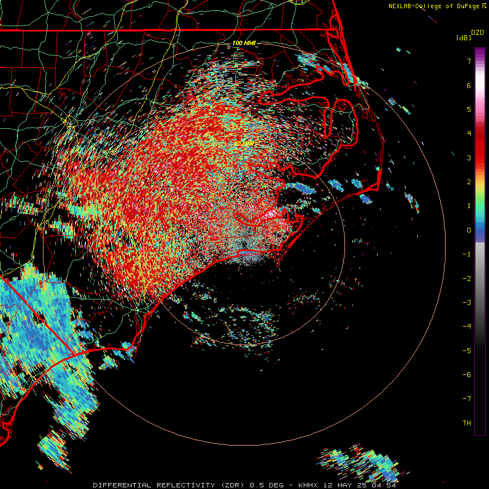This screenshot has height=489, width=489.
Task: Click the KMHX station identifier in the caption
Action: coord(308,485)
